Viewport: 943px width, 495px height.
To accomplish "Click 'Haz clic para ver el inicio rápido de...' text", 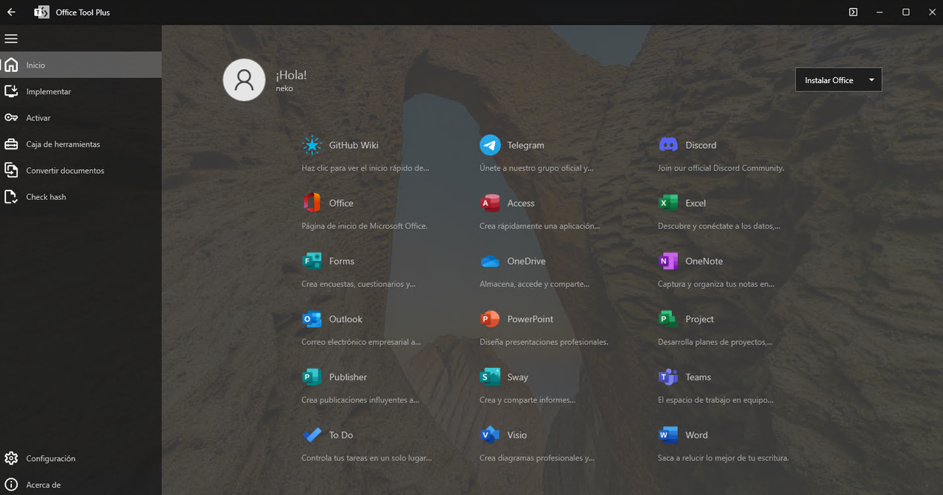I will (x=365, y=168).
